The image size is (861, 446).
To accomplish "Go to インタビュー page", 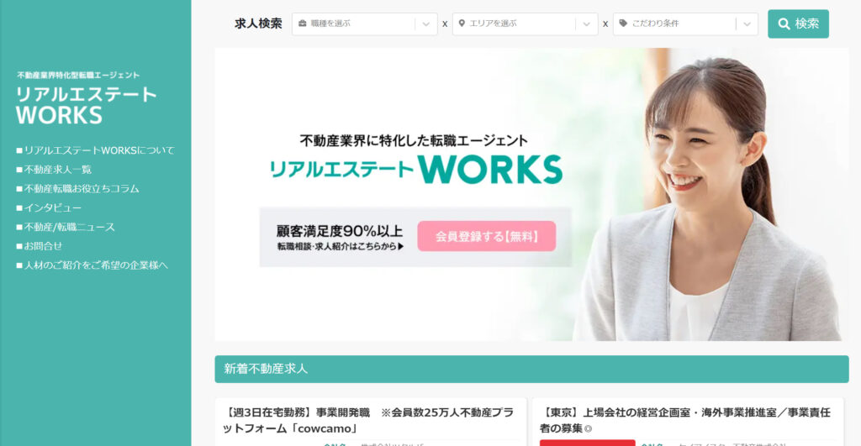I will [x=49, y=208].
